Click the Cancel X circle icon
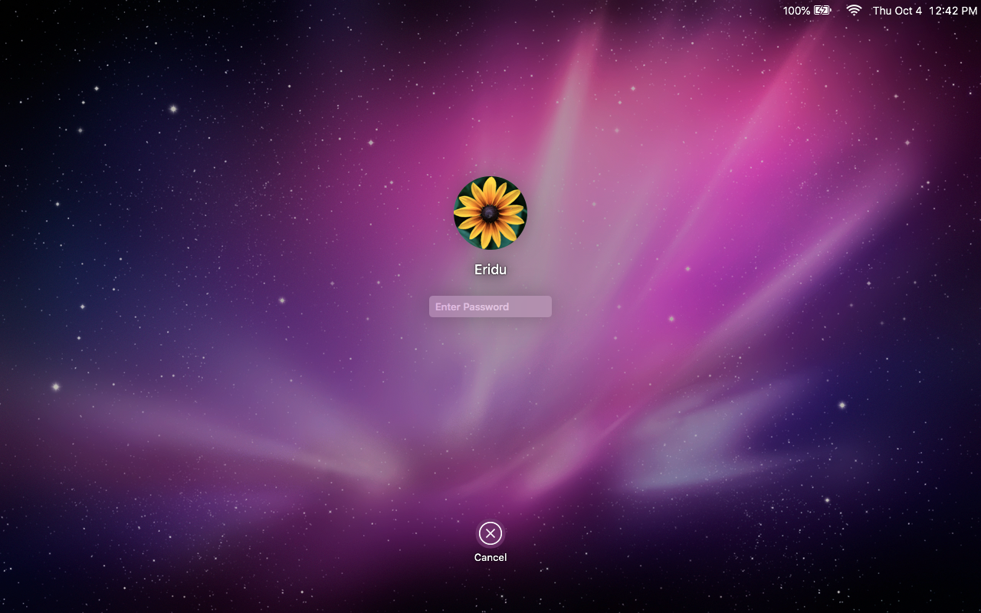Viewport: 981px width, 613px height. point(490,533)
